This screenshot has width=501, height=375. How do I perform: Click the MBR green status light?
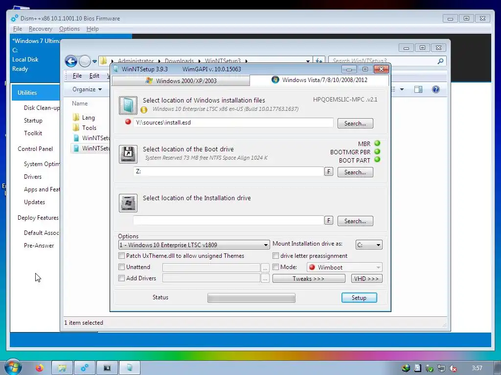pyautogui.click(x=377, y=143)
